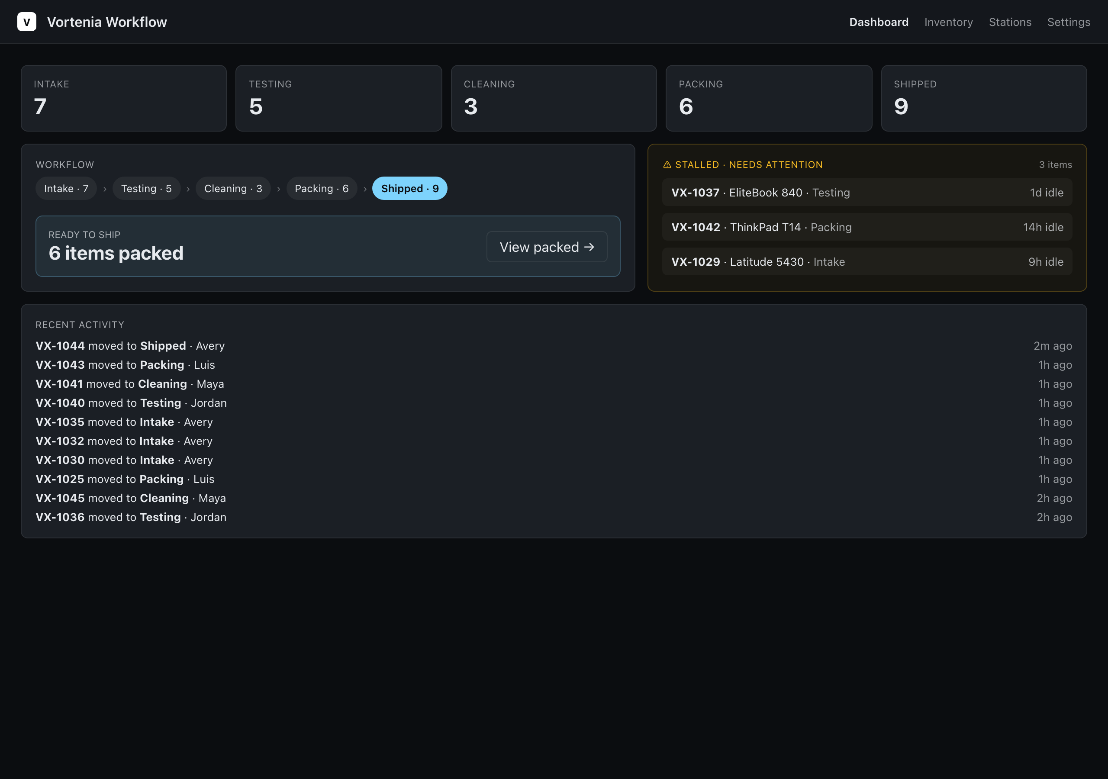
Task: Select the Intake · 7 workflow pill
Action: pos(66,188)
